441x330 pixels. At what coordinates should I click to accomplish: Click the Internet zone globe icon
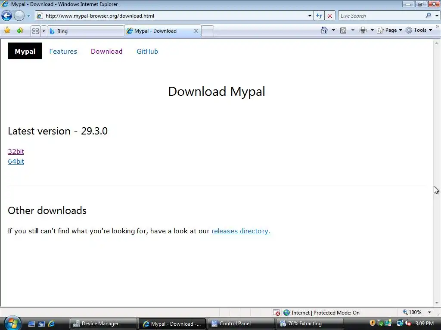tap(286, 313)
